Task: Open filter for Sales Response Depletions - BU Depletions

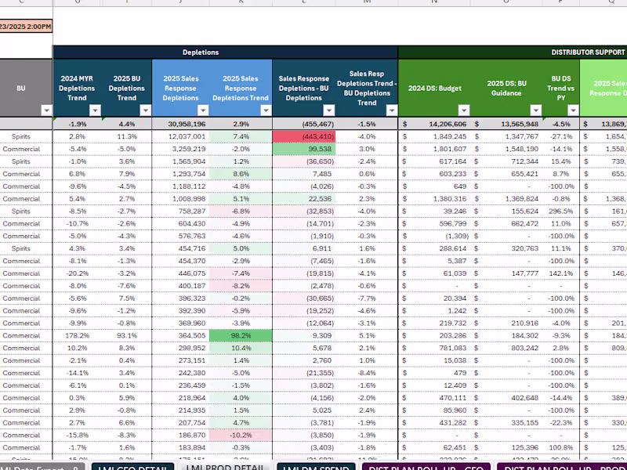Action: click(328, 110)
